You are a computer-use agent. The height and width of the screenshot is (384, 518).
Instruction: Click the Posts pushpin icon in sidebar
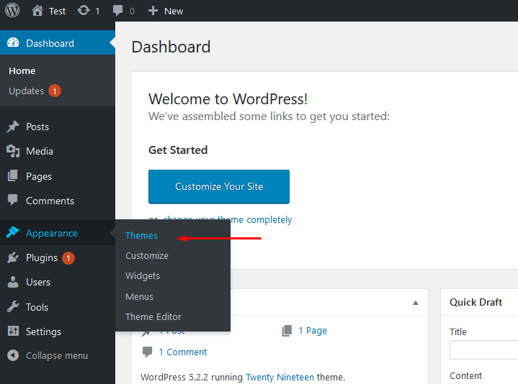(13, 127)
